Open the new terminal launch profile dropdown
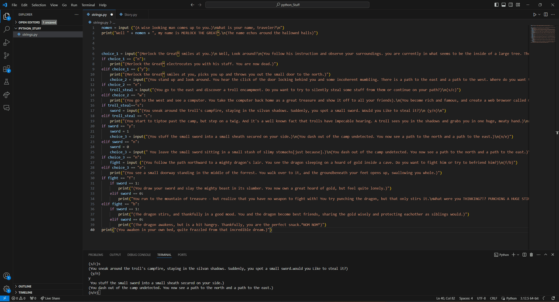 tap(518, 255)
